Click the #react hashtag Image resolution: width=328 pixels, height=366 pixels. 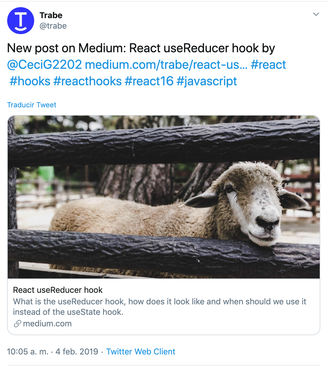tap(268, 65)
